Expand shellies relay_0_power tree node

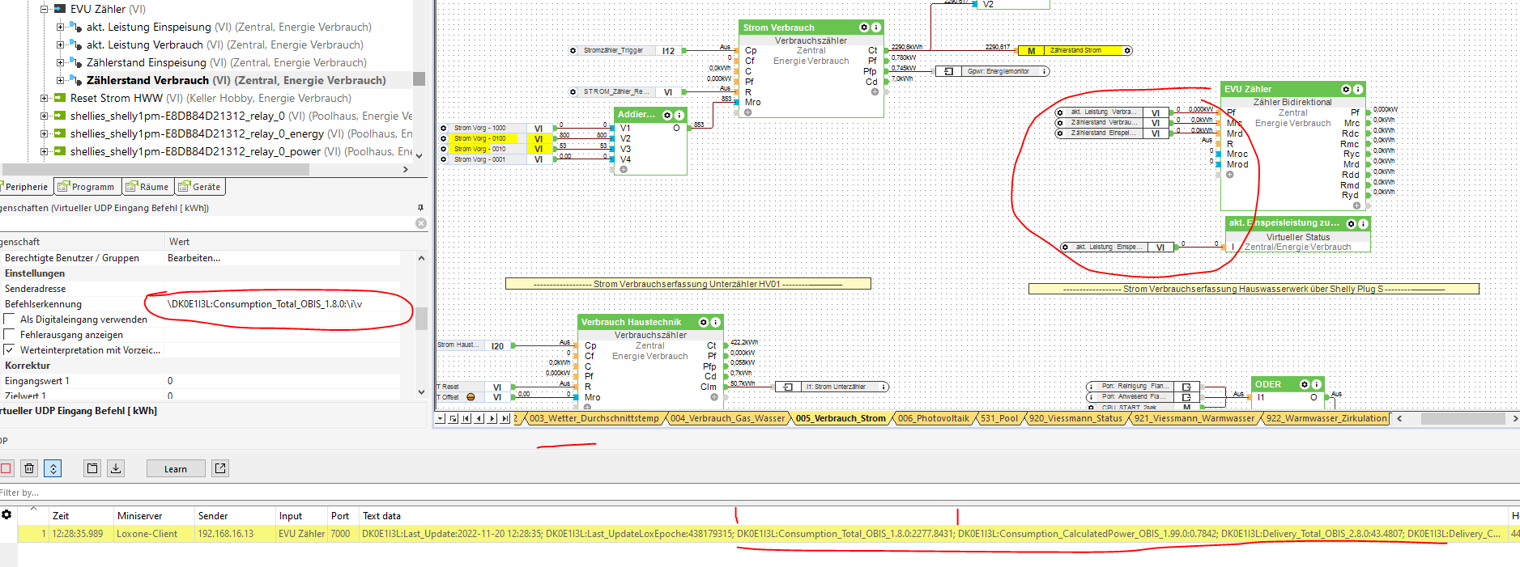[45, 151]
